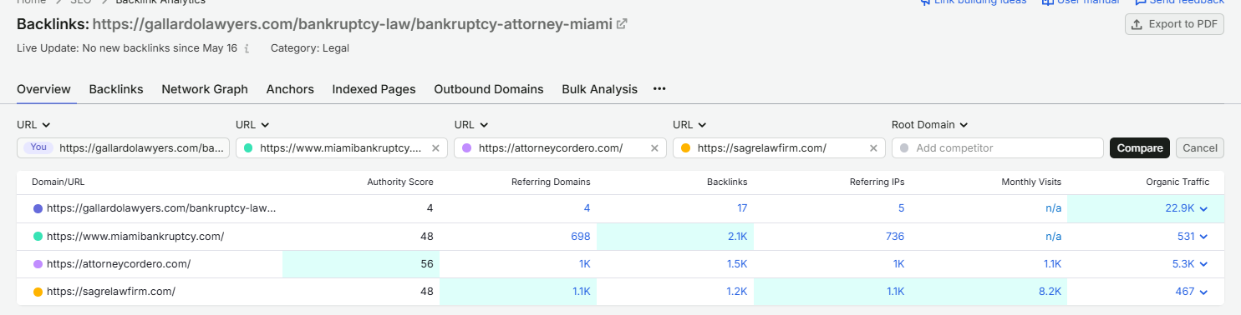1241x315 pixels.
Task: Expand the 531 Organic Traffic chevron
Action: click(1204, 237)
